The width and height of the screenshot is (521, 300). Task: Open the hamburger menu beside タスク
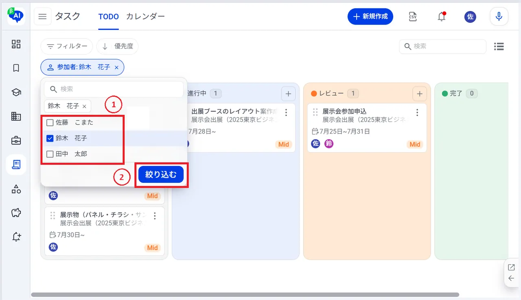tap(42, 17)
